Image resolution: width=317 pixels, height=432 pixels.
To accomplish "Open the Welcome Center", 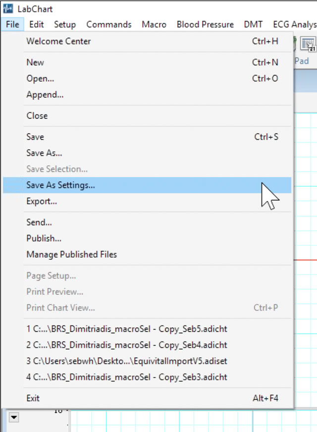I will click(58, 41).
